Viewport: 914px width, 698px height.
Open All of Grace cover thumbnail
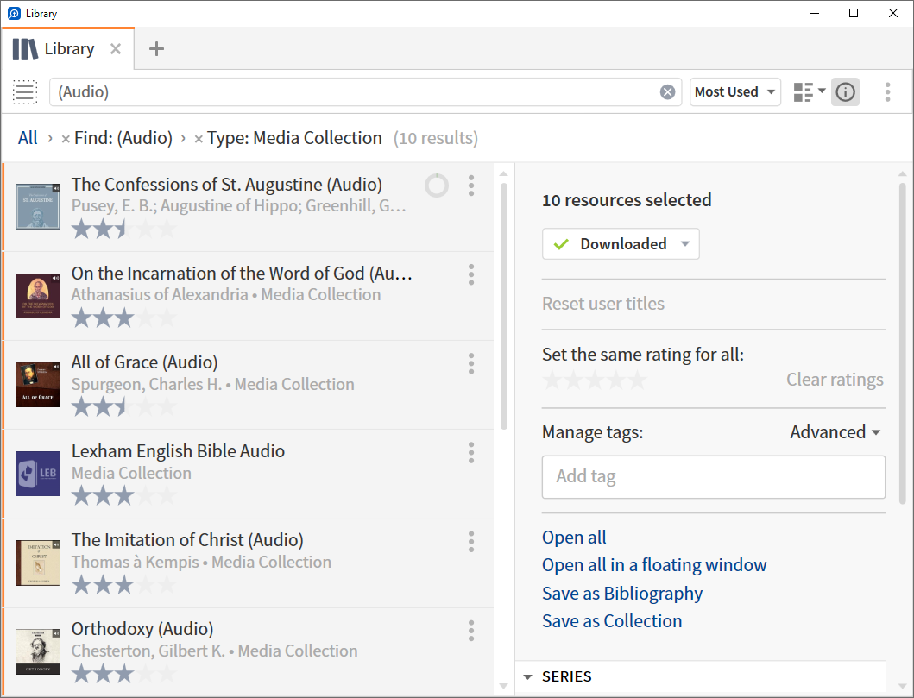(38, 385)
